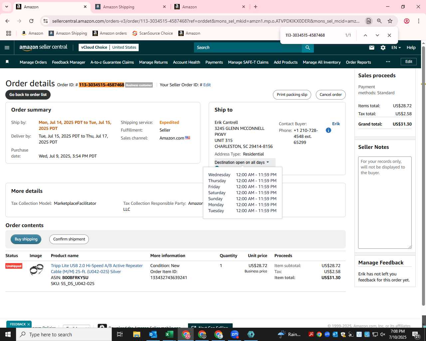426x341 pixels.
Task: Click Buy shipping button
Action: click(x=26, y=239)
